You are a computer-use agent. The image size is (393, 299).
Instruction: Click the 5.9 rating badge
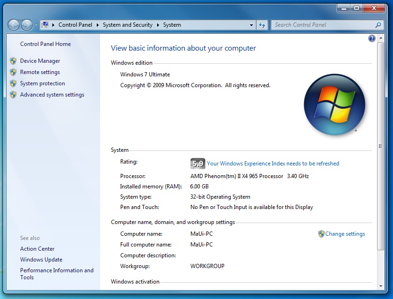pyautogui.click(x=198, y=164)
